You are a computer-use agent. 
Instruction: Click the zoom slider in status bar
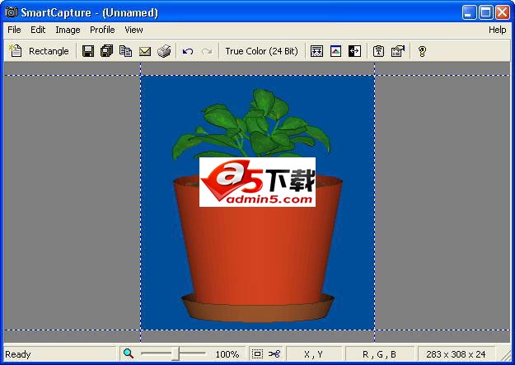tap(176, 354)
